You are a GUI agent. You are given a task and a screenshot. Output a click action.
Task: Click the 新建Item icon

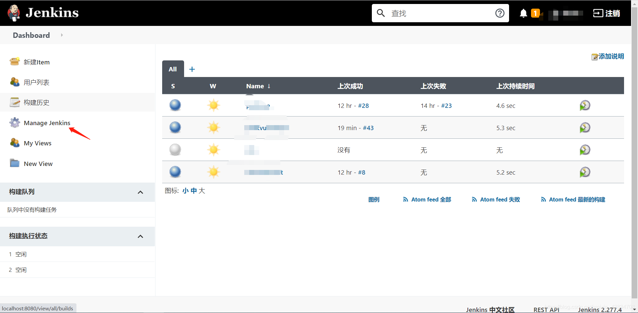click(15, 62)
